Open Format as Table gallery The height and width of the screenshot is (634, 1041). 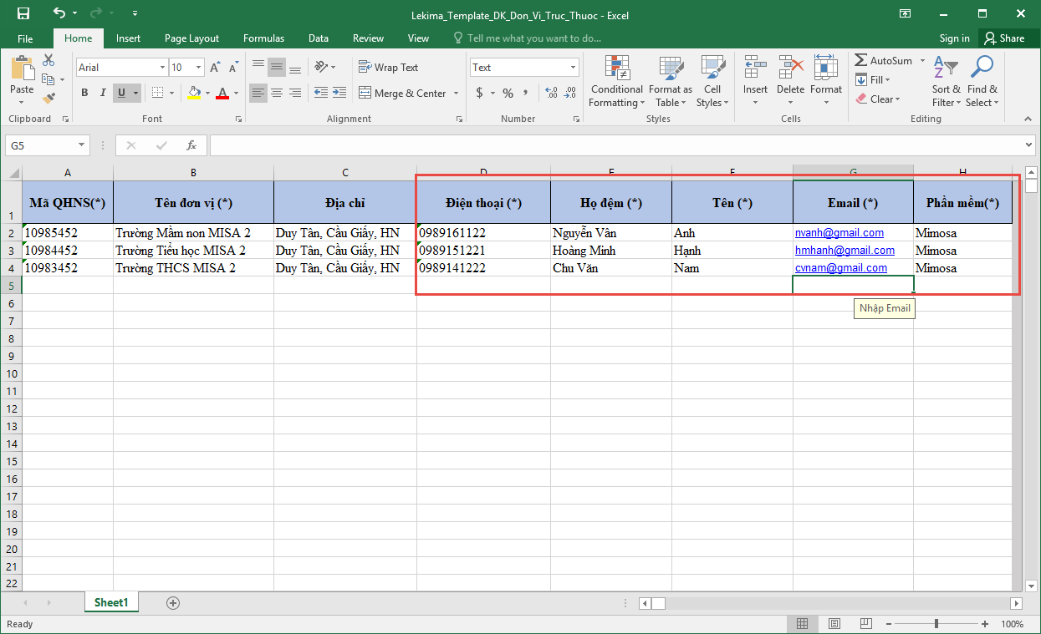pyautogui.click(x=671, y=82)
